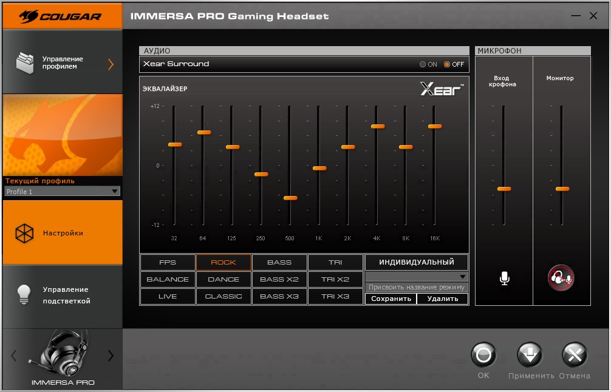Click Удалить to delete preset

point(443,299)
